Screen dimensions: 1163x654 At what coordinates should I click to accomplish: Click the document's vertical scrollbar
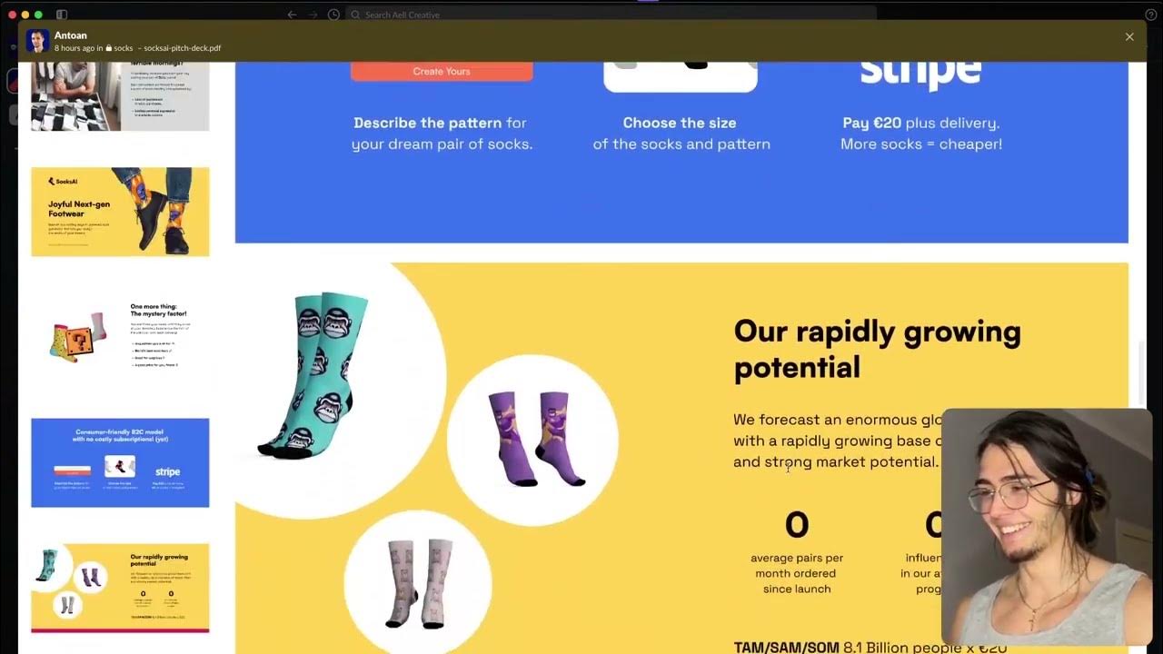pyautogui.click(x=1143, y=372)
